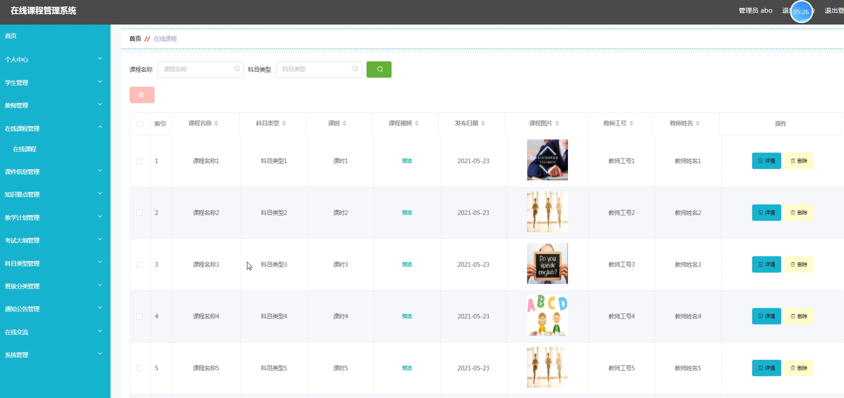Check the checkbox for row 3
Screen dimensions: 844x398
point(140,264)
